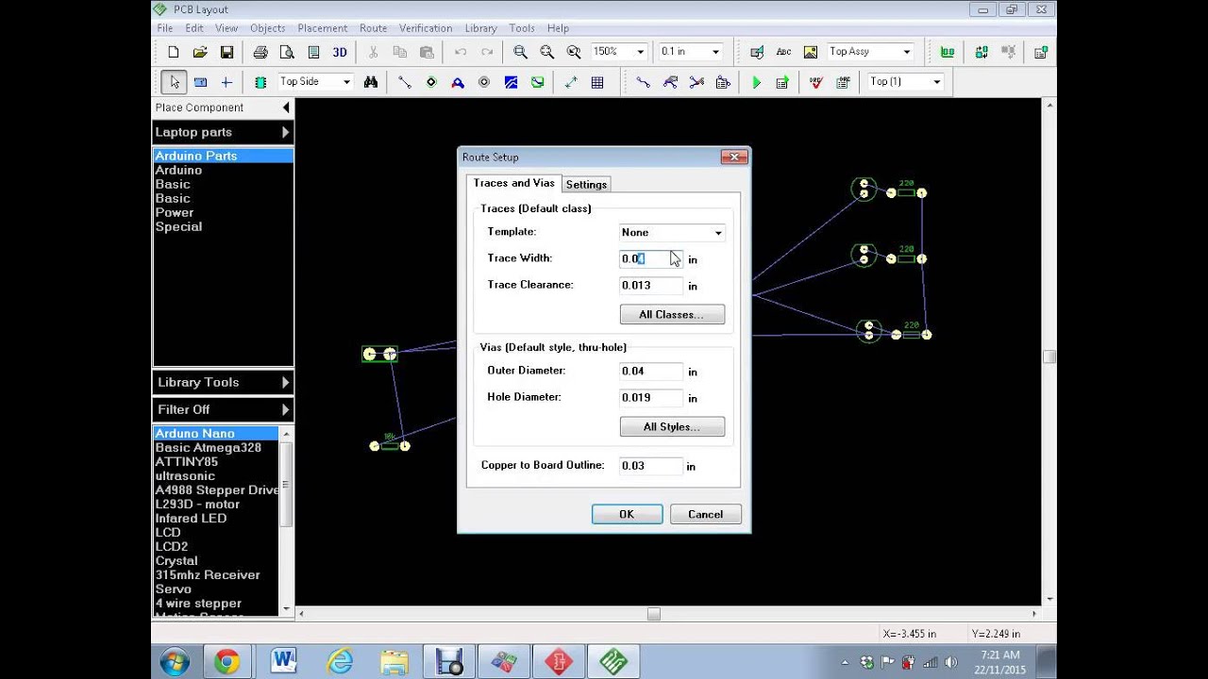Select 315mhz Receiver component

[x=216, y=574]
